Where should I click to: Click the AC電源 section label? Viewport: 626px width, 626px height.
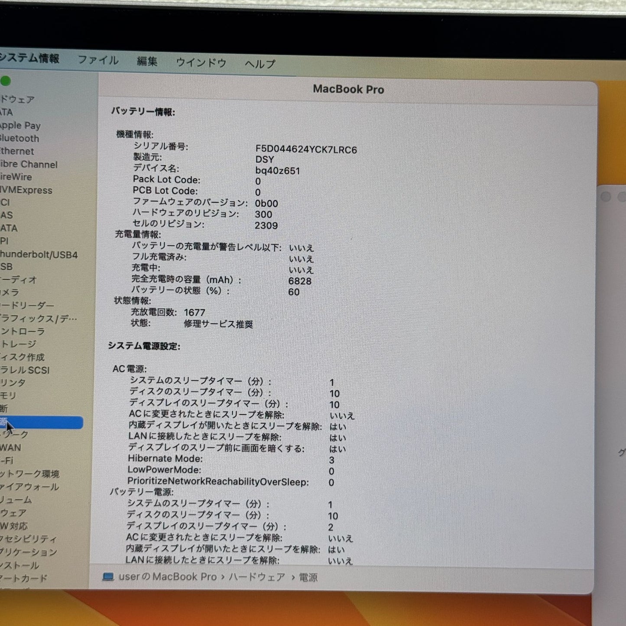coord(130,369)
